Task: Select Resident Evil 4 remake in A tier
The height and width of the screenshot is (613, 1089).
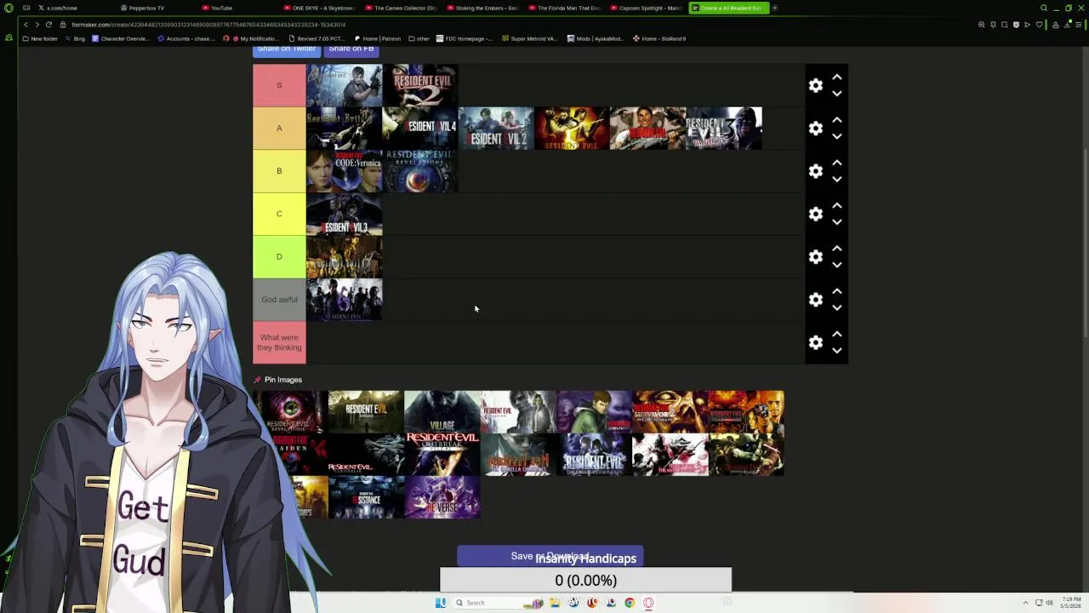Action: pyautogui.click(x=420, y=128)
